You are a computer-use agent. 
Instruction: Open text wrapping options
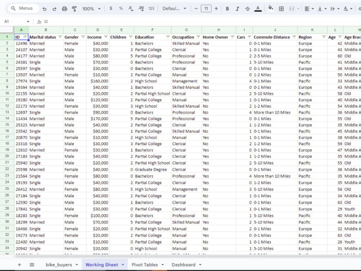pyautogui.click(x=335, y=9)
